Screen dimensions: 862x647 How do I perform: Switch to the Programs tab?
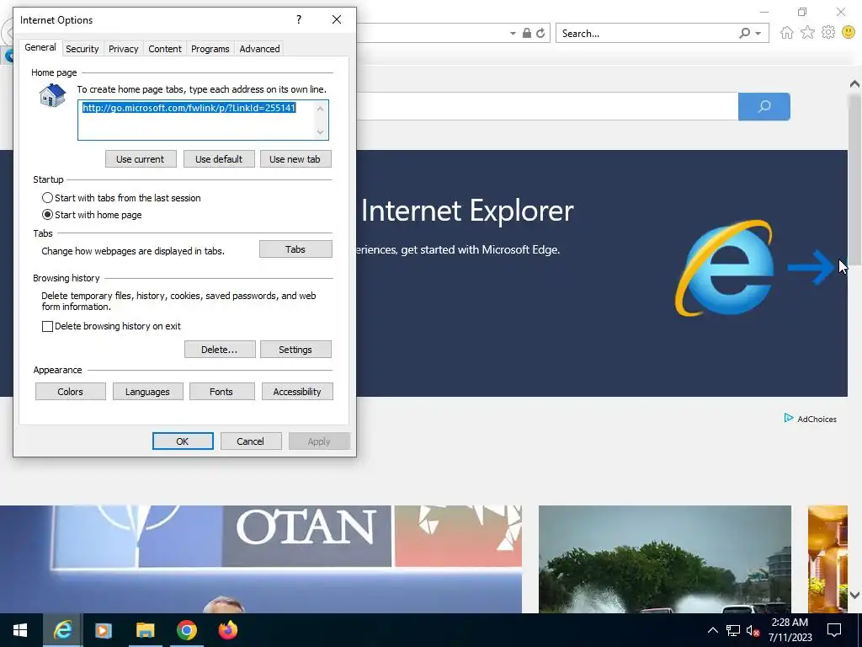tap(210, 49)
